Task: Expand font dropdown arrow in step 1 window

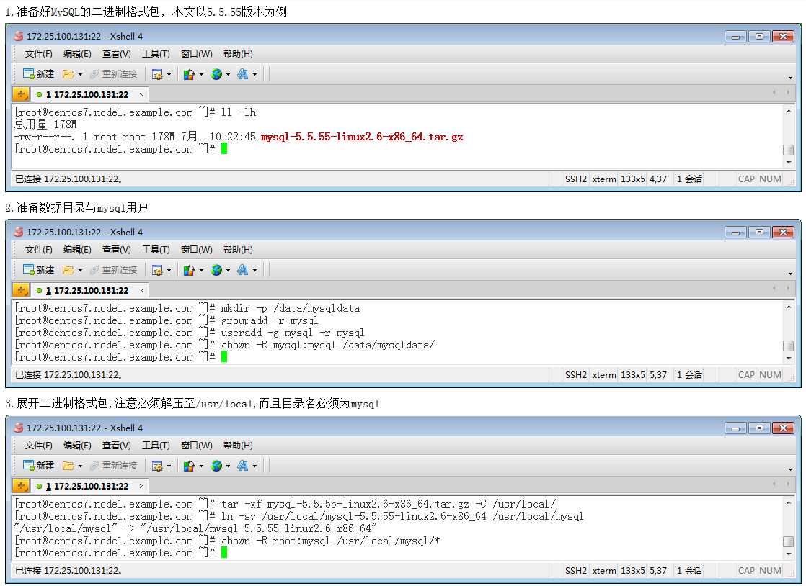Action: (x=254, y=75)
